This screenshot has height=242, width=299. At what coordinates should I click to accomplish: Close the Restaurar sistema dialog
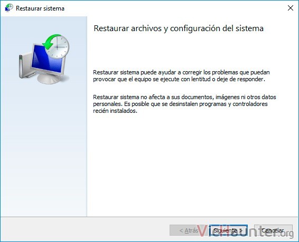pos(291,8)
